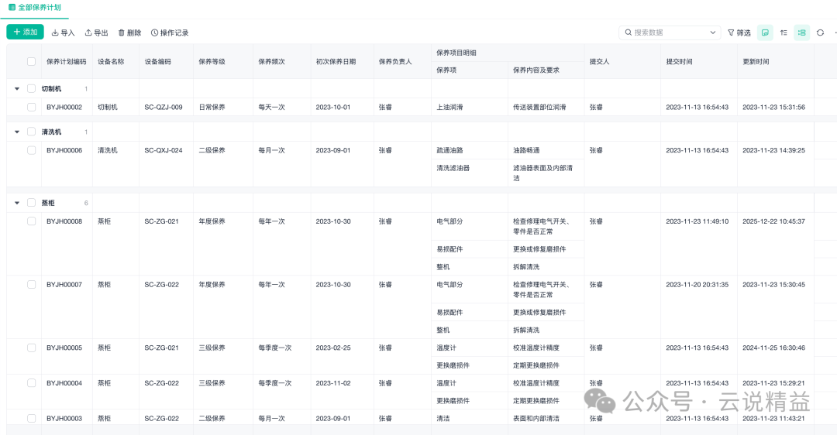
Task: Focus the 搜索数据 search field
Action: click(x=665, y=33)
